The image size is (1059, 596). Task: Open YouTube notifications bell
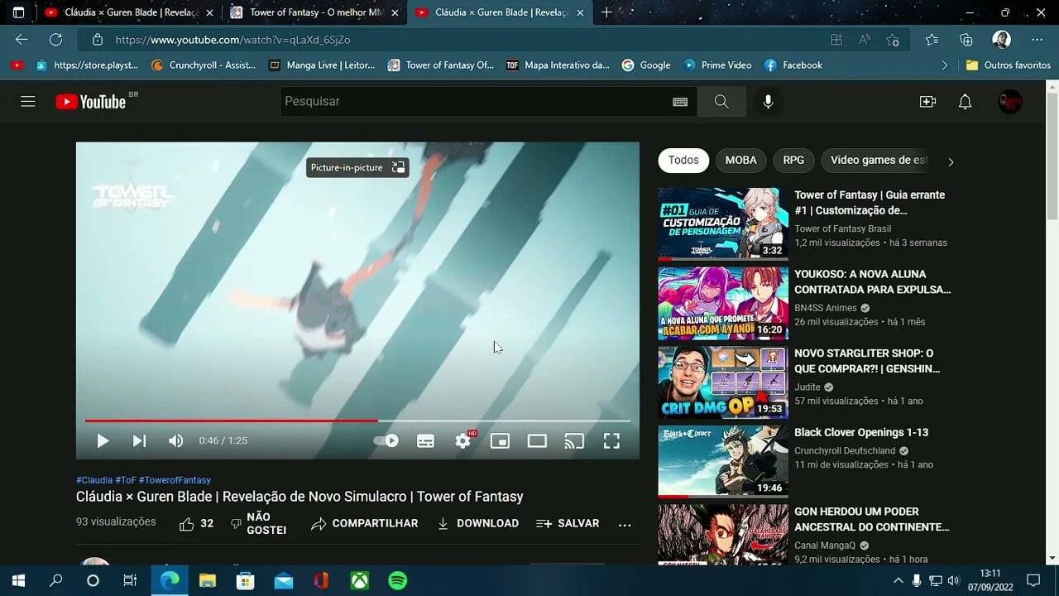pos(965,101)
